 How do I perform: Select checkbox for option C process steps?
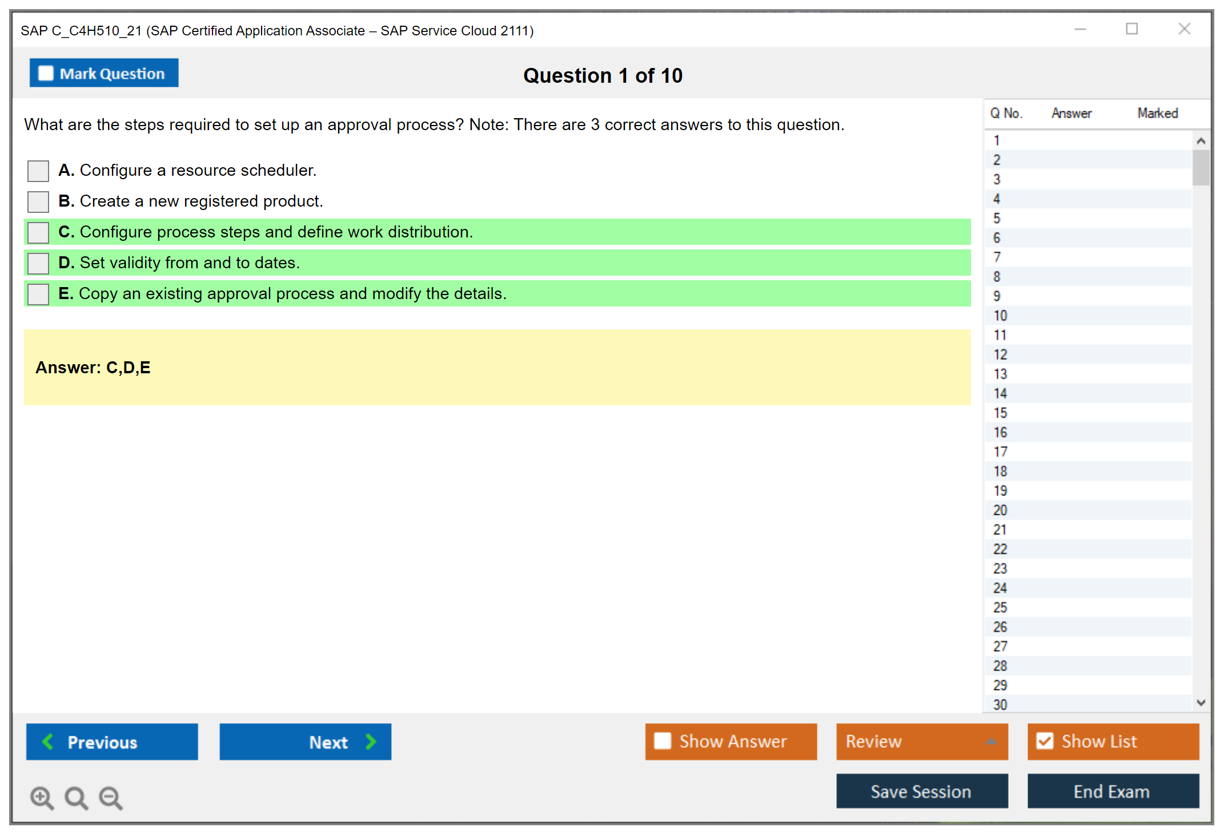[38, 232]
